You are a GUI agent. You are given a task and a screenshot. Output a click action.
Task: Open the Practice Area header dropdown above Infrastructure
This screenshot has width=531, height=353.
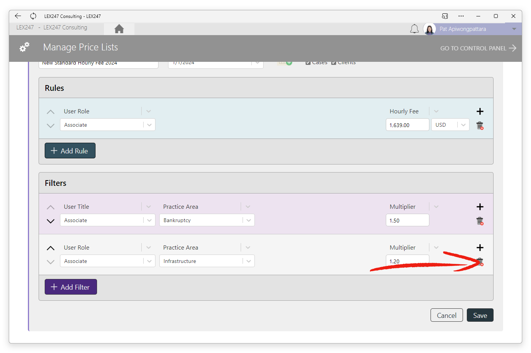tap(207, 247)
